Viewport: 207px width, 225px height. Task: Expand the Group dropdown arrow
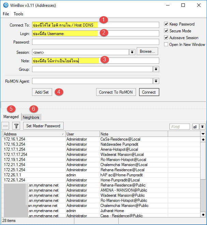point(156,69)
